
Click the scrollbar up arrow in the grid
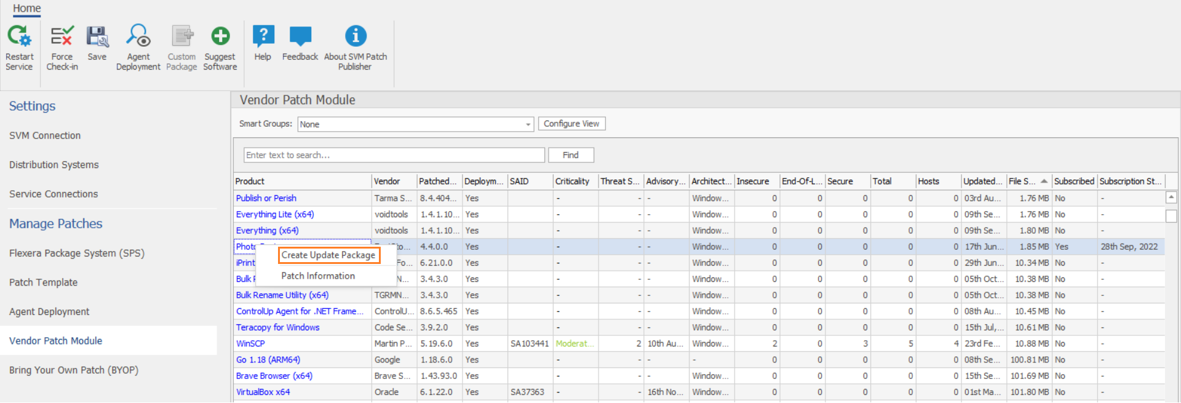tap(1171, 198)
